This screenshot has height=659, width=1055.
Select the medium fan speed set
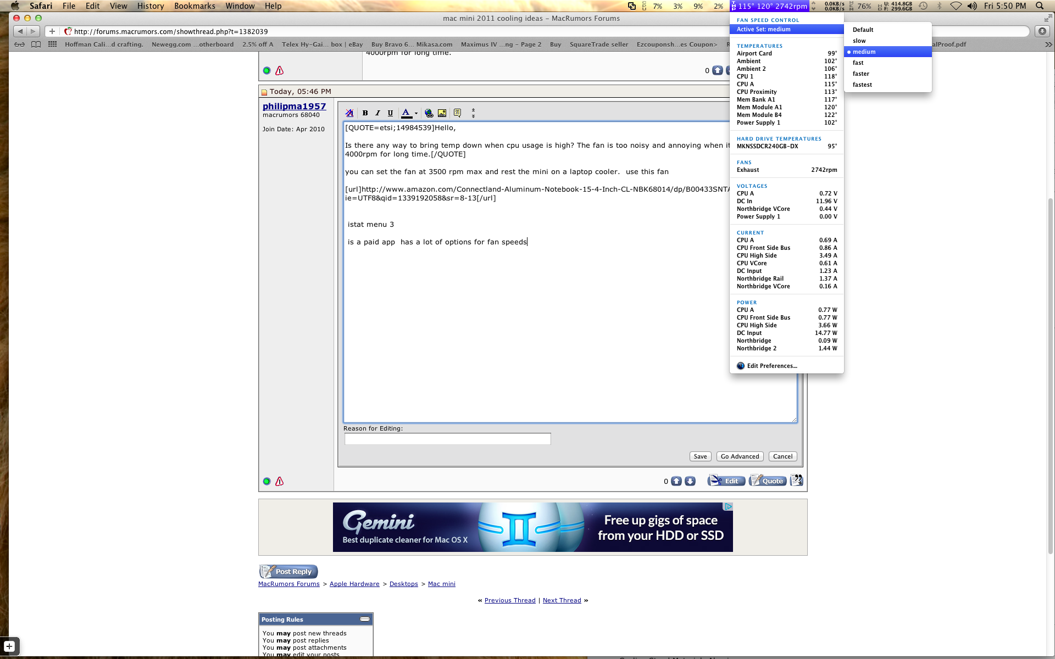point(888,52)
